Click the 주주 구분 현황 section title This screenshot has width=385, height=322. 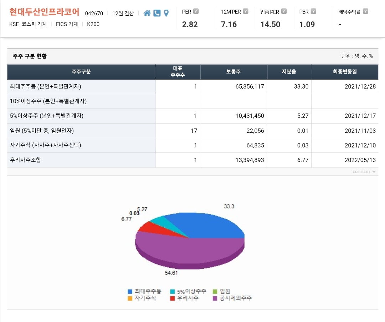[30, 56]
